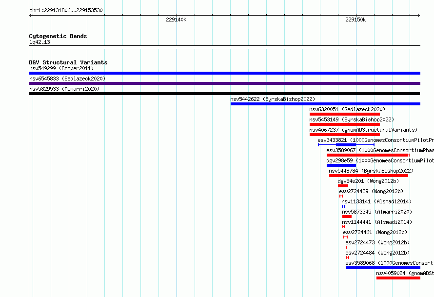
Task: Select the red nsv4059024 variant bar
Action: coord(398,278)
